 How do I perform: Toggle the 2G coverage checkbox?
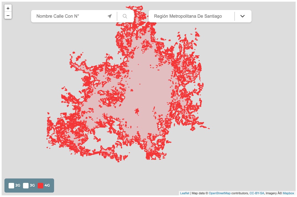pos(11,185)
